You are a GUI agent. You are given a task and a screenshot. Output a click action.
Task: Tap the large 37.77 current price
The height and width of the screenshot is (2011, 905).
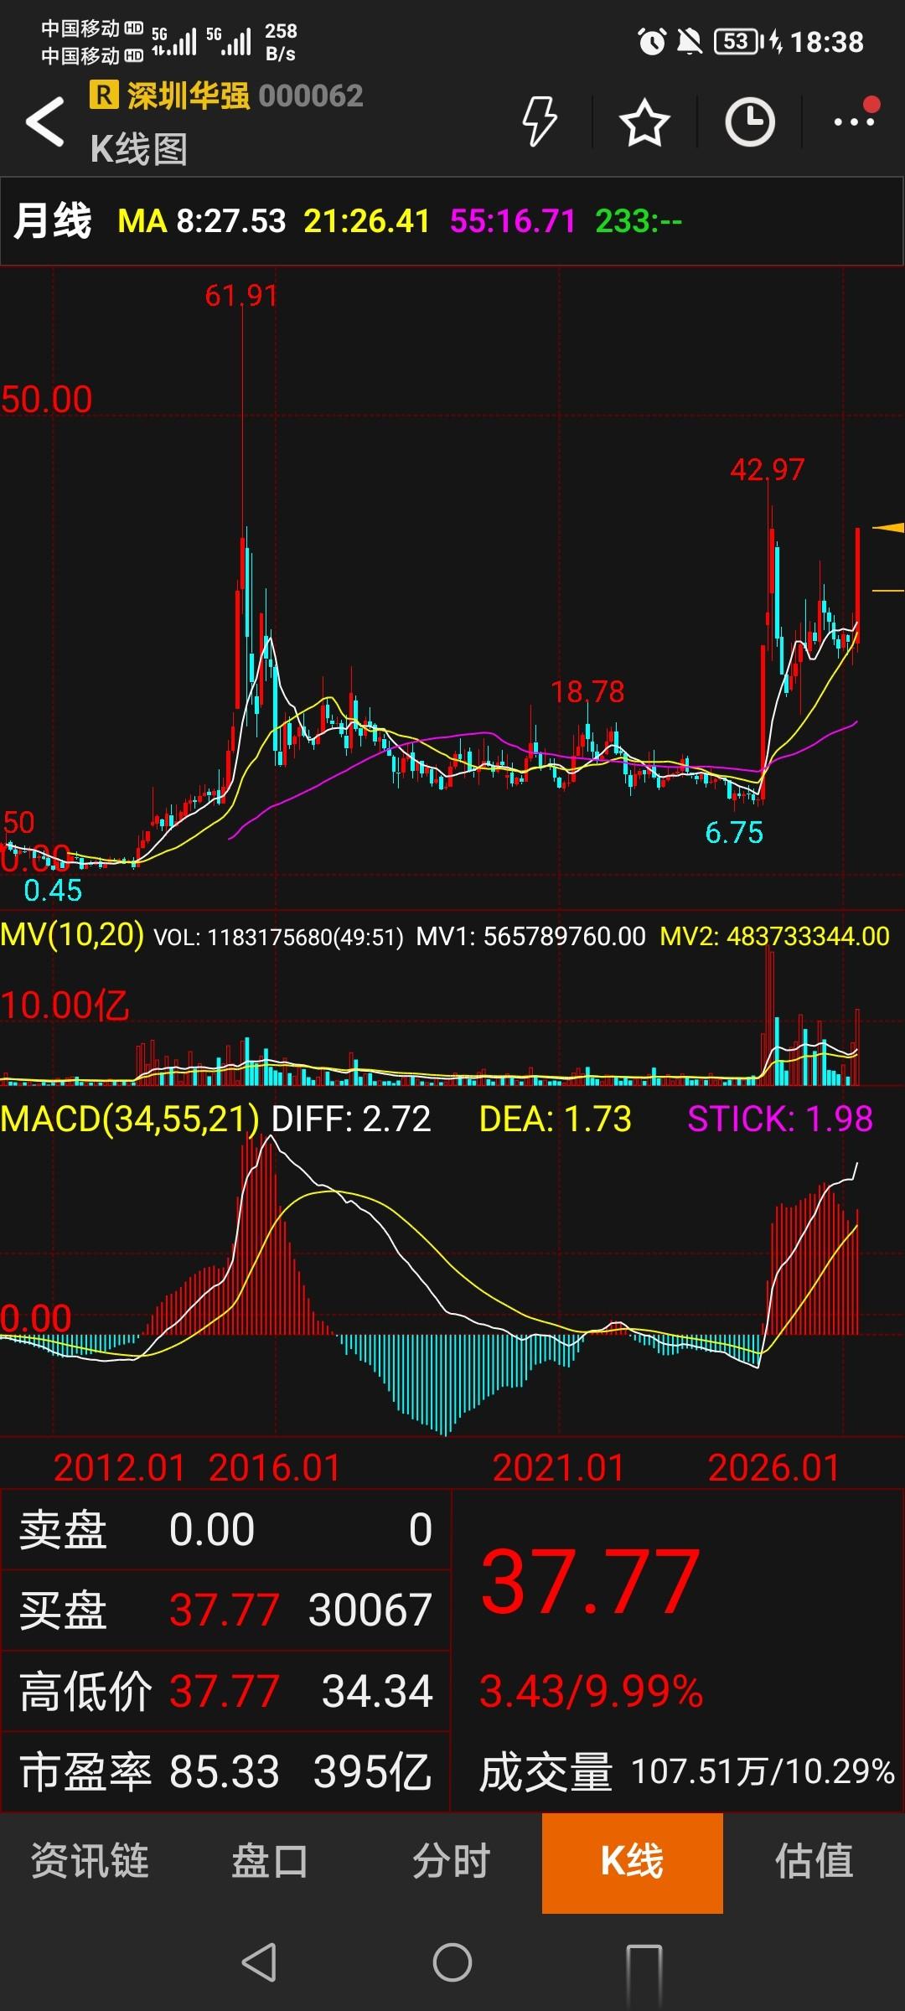(x=590, y=1582)
